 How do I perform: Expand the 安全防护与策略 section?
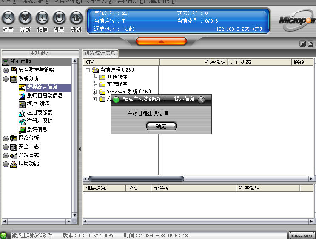point(6,70)
